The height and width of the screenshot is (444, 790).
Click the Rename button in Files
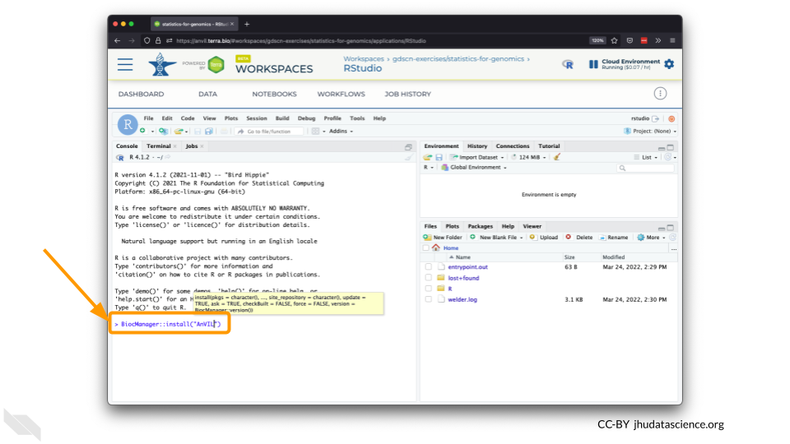point(613,237)
